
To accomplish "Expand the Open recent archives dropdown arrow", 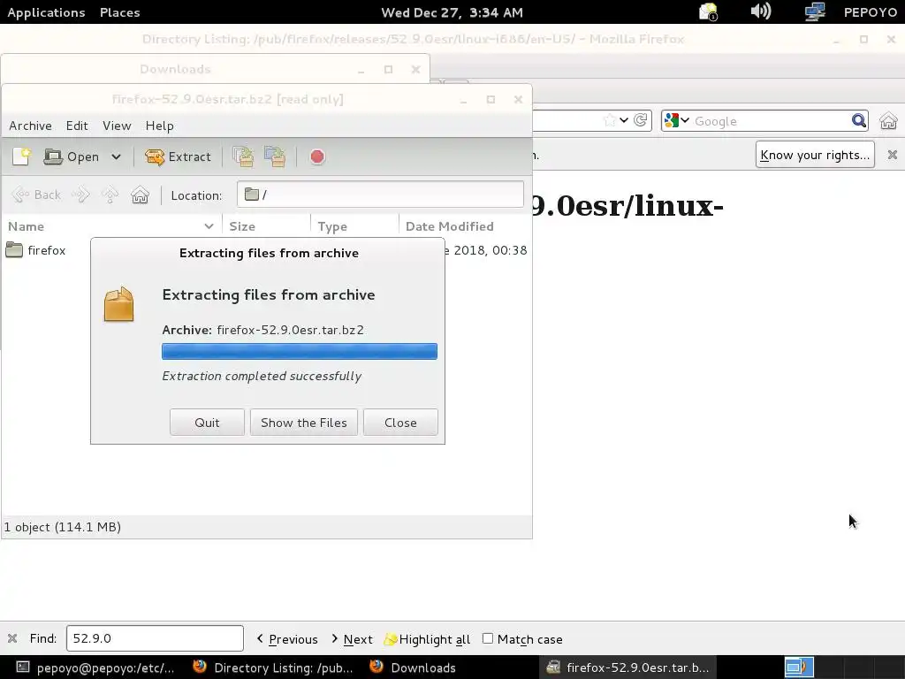I will 116,156.
